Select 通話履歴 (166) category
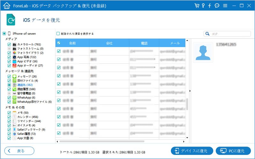Image resolution: width=255 pixels, height=159 pixels. 26,89
